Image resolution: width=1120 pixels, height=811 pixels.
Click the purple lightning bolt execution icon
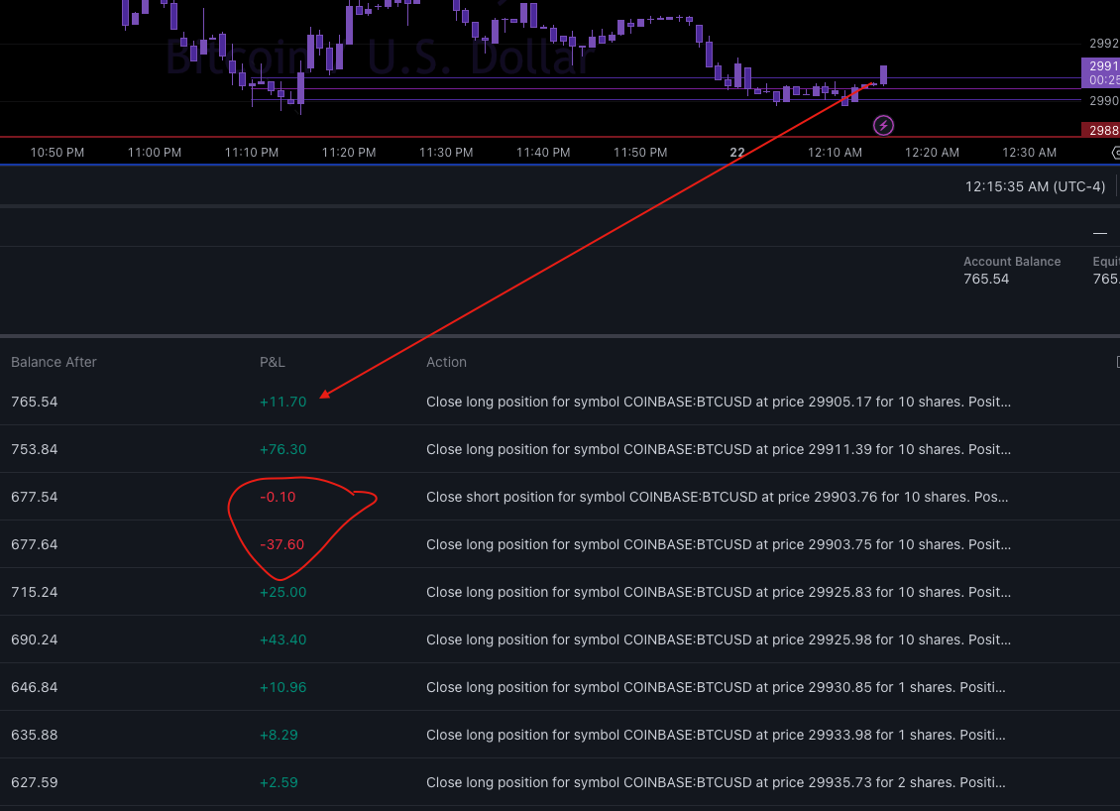pos(882,125)
